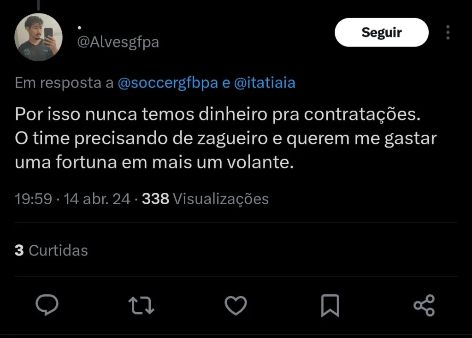Screen dimensions: 472x338
Task: Click the tweet line about zagueiro
Action: tap(225, 139)
